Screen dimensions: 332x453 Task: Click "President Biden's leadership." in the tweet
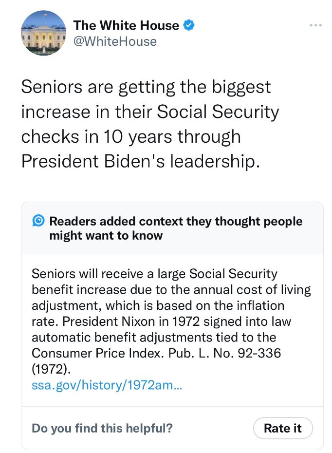(139, 161)
